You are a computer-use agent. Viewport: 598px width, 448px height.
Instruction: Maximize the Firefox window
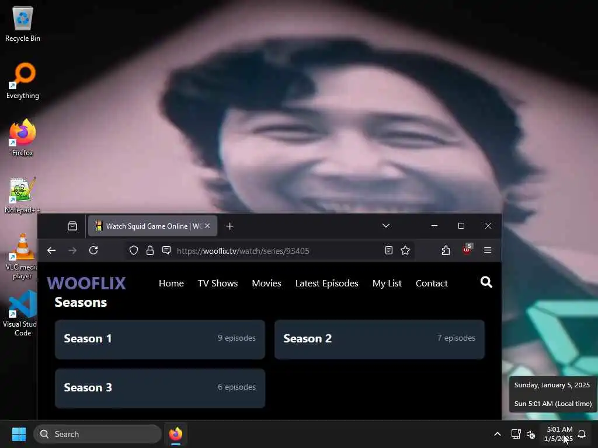461,226
